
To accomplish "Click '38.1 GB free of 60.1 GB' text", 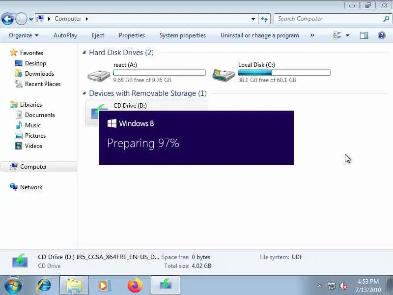I will pyautogui.click(x=267, y=80).
